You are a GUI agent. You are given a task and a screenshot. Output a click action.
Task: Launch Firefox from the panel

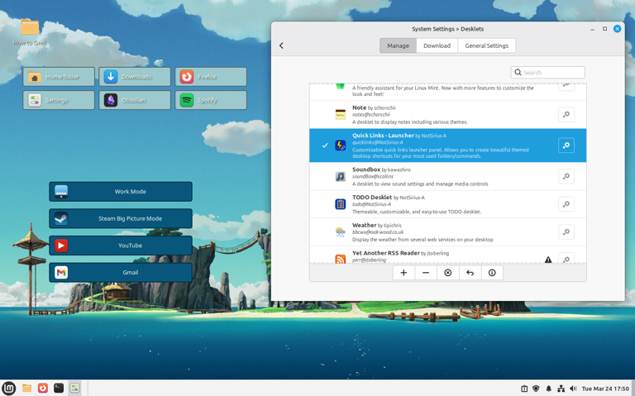[x=42, y=389]
